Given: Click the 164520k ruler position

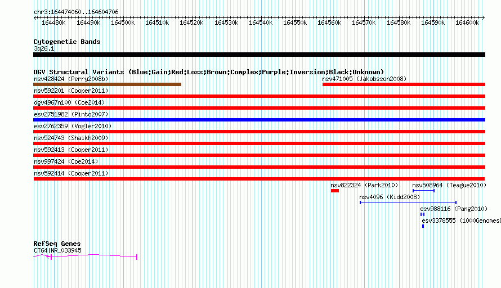Looking at the screenshot, I should tap(191, 22).
